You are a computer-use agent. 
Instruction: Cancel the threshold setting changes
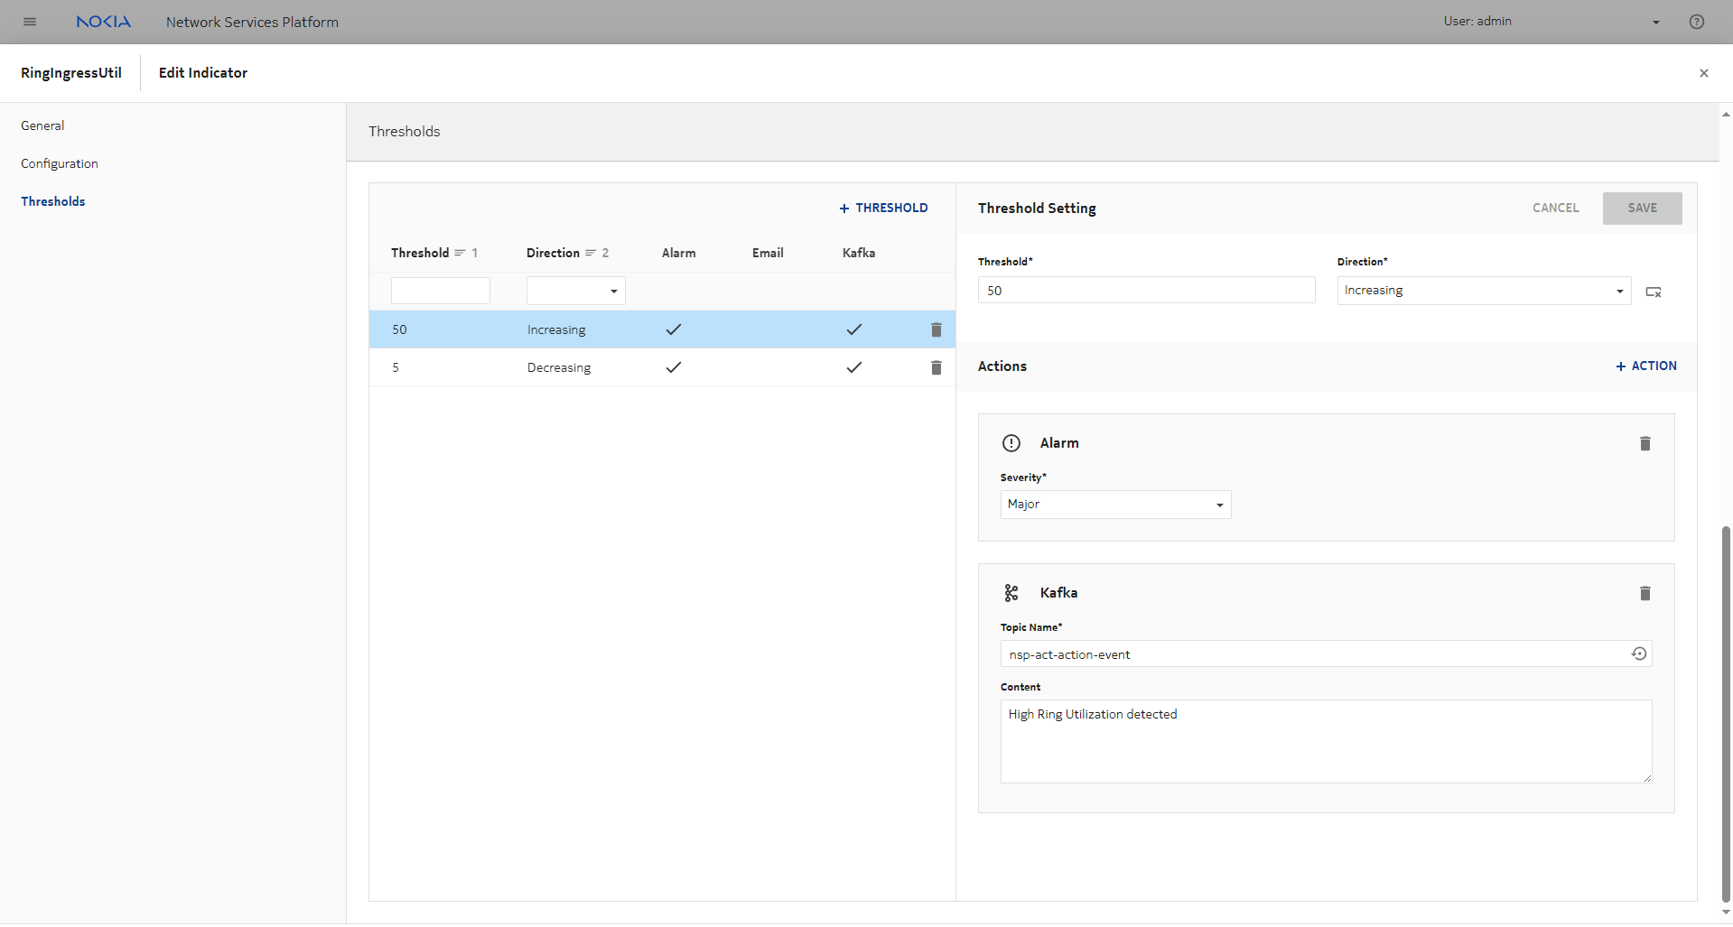tap(1556, 208)
